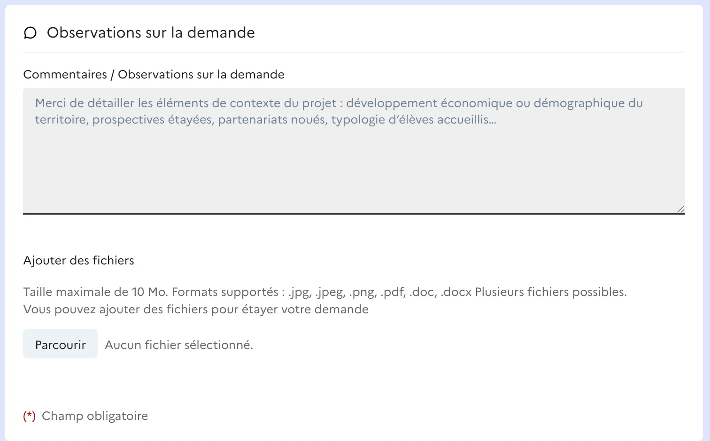Focus the comments textarea
The height and width of the screenshot is (441, 710).
(354, 151)
